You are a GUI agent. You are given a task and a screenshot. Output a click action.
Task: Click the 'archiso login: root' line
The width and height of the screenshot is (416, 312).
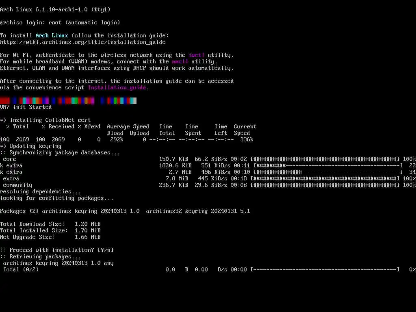click(x=60, y=23)
